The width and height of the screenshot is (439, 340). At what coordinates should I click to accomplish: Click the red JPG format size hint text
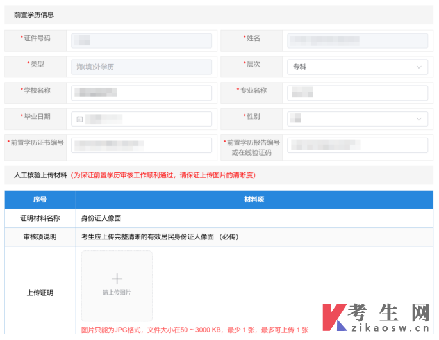coord(195,330)
